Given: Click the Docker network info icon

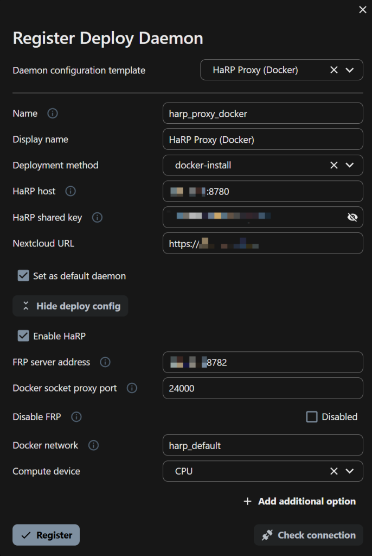Looking at the screenshot, I should [x=93, y=445].
